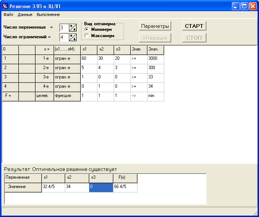Screen dimensions: 259x217
Task: Click the disabled СТОП button
Action: (x=194, y=38)
